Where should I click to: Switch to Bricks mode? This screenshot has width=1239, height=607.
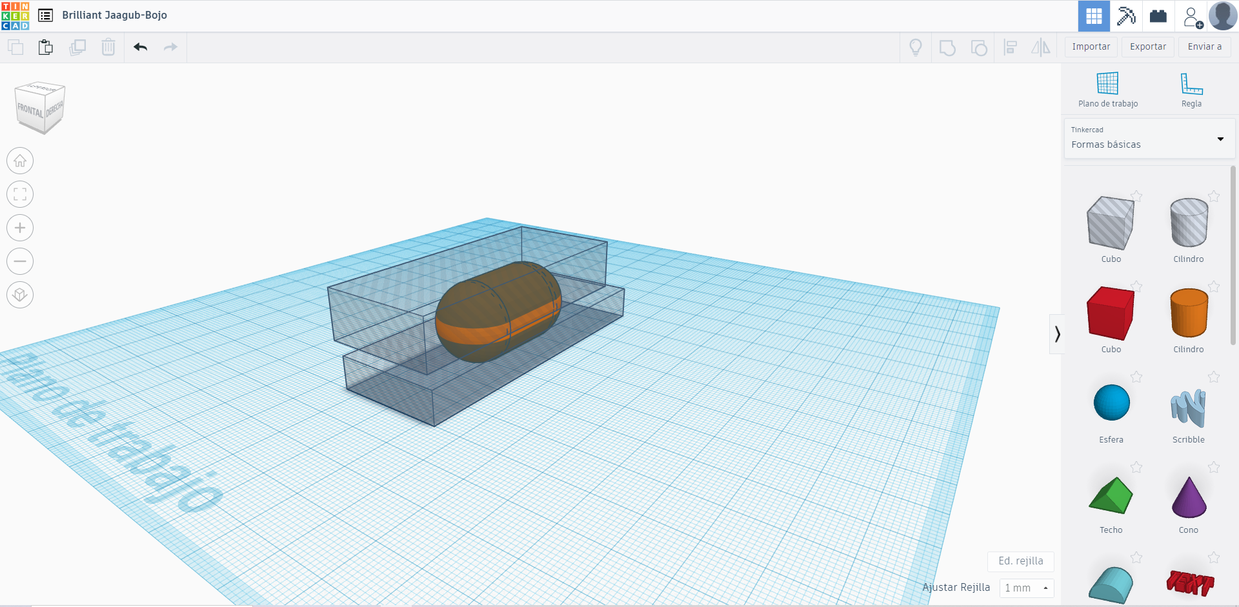[1158, 16]
